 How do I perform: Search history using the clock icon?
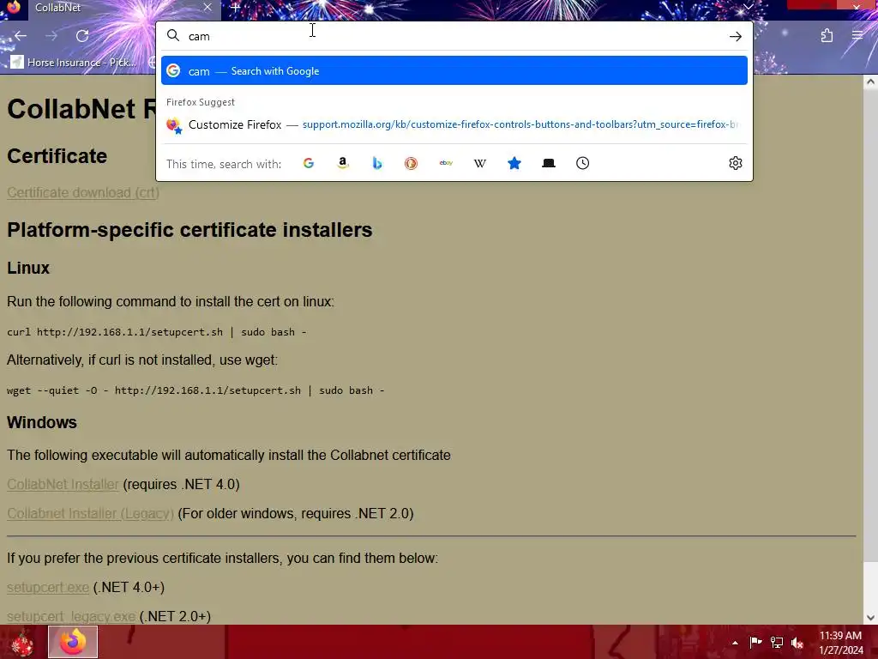tap(582, 163)
